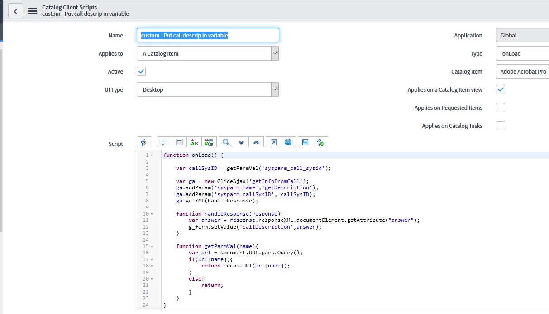This screenshot has height=314, width=549.
Task: Open the Type onLoad dropdown
Action: pyautogui.click(x=522, y=53)
